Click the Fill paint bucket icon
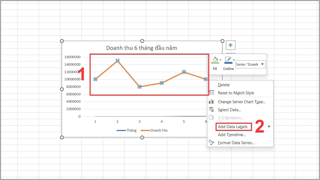 tap(215, 59)
